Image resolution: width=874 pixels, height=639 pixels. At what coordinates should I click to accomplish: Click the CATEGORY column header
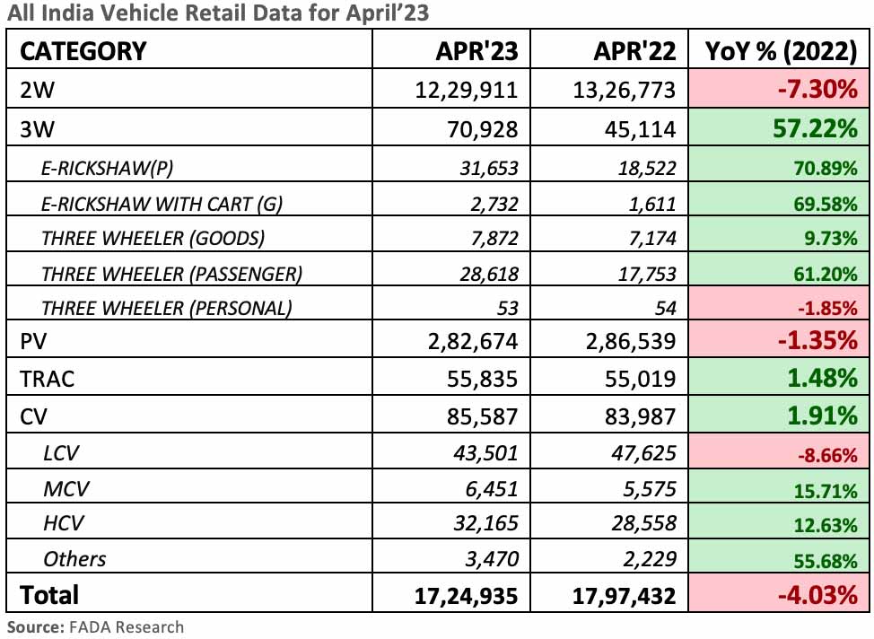(83, 51)
